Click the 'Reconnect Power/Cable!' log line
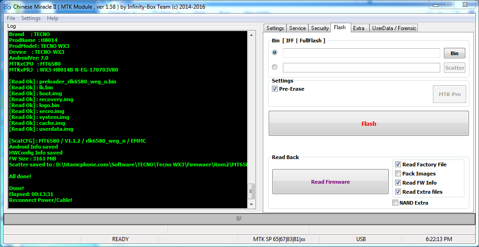The width and height of the screenshot is (479, 247). (41, 200)
